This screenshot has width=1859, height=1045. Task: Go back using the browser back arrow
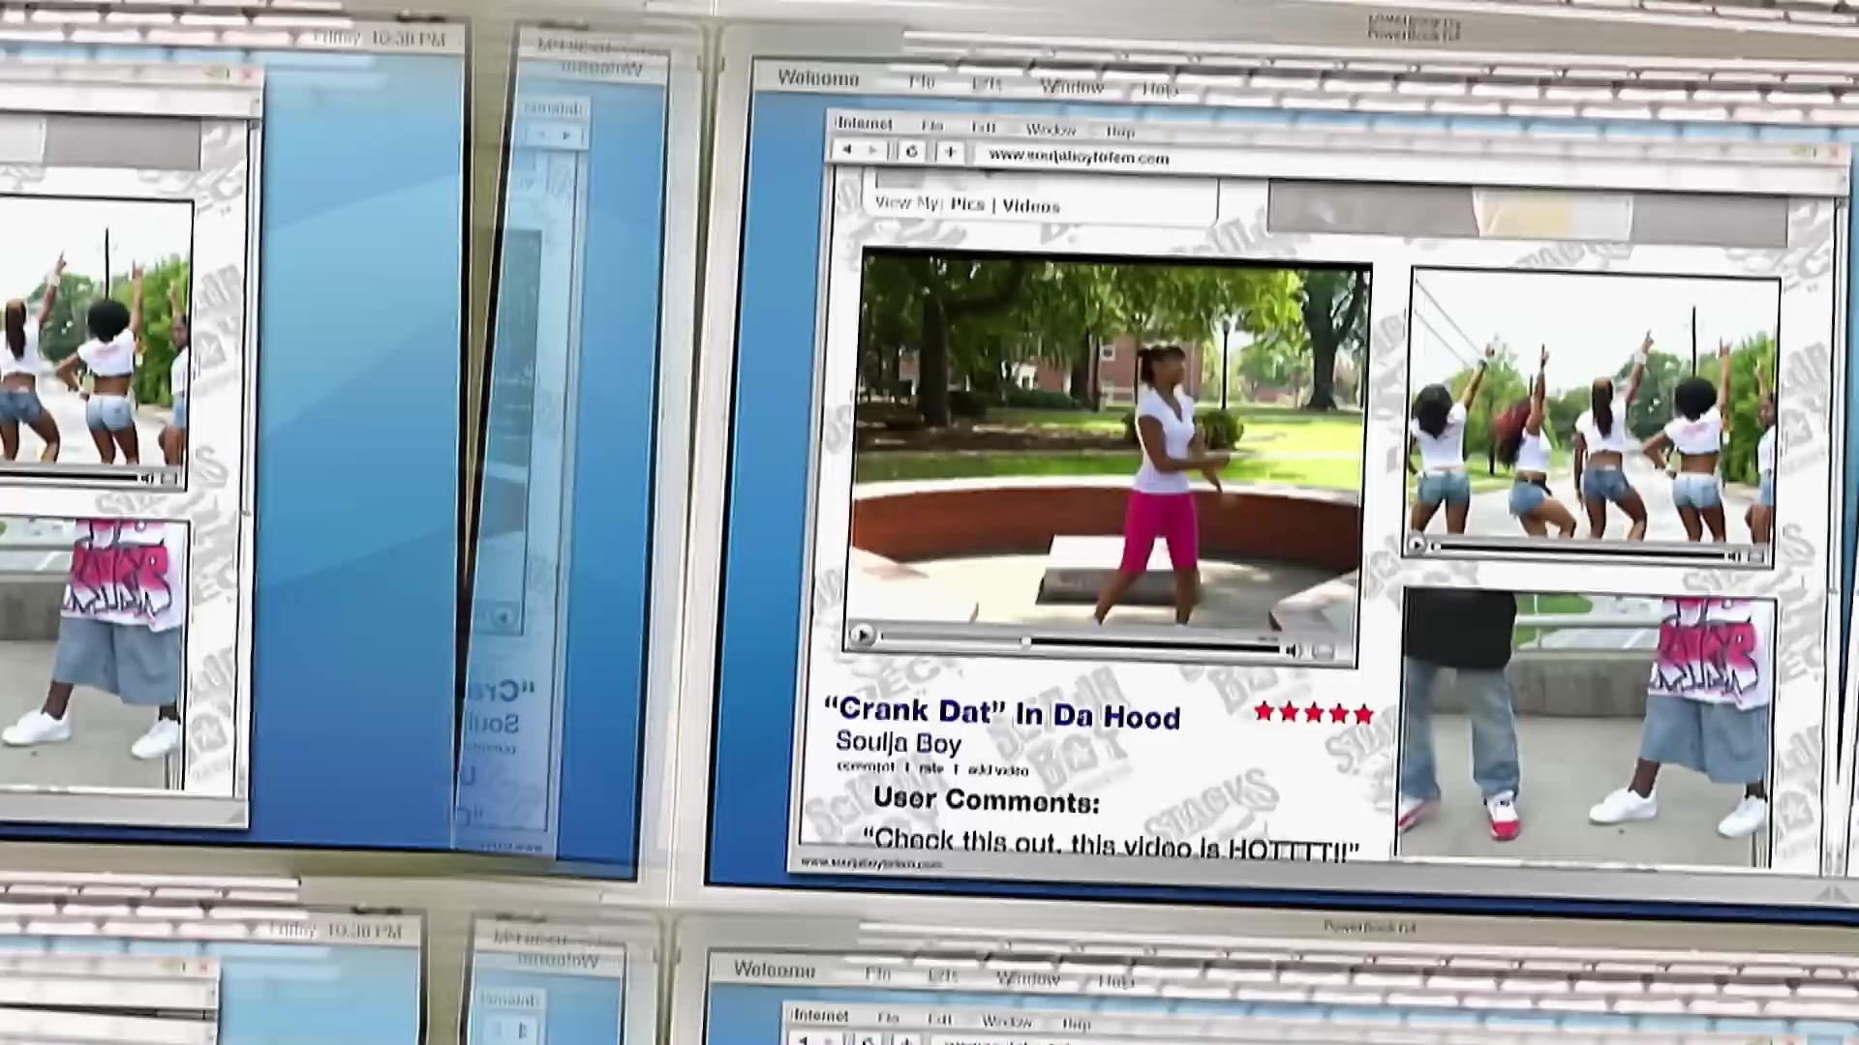pyautogui.click(x=848, y=150)
